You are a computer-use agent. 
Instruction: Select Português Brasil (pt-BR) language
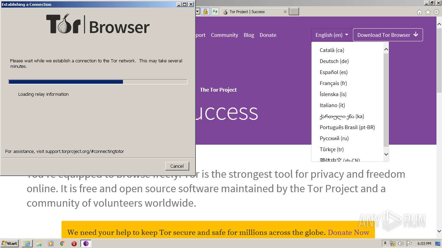point(347,127)
